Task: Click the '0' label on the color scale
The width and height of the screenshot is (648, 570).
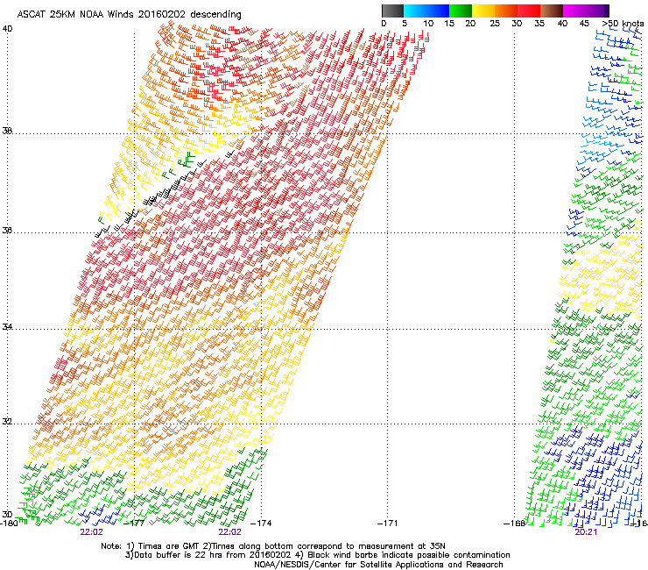Action: coord(384,24)
